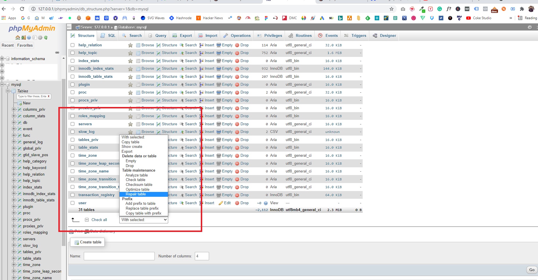Expand the information_schema database tree node
The width and height of the screenshot is (538, 280).
click(x=2, y=59)
